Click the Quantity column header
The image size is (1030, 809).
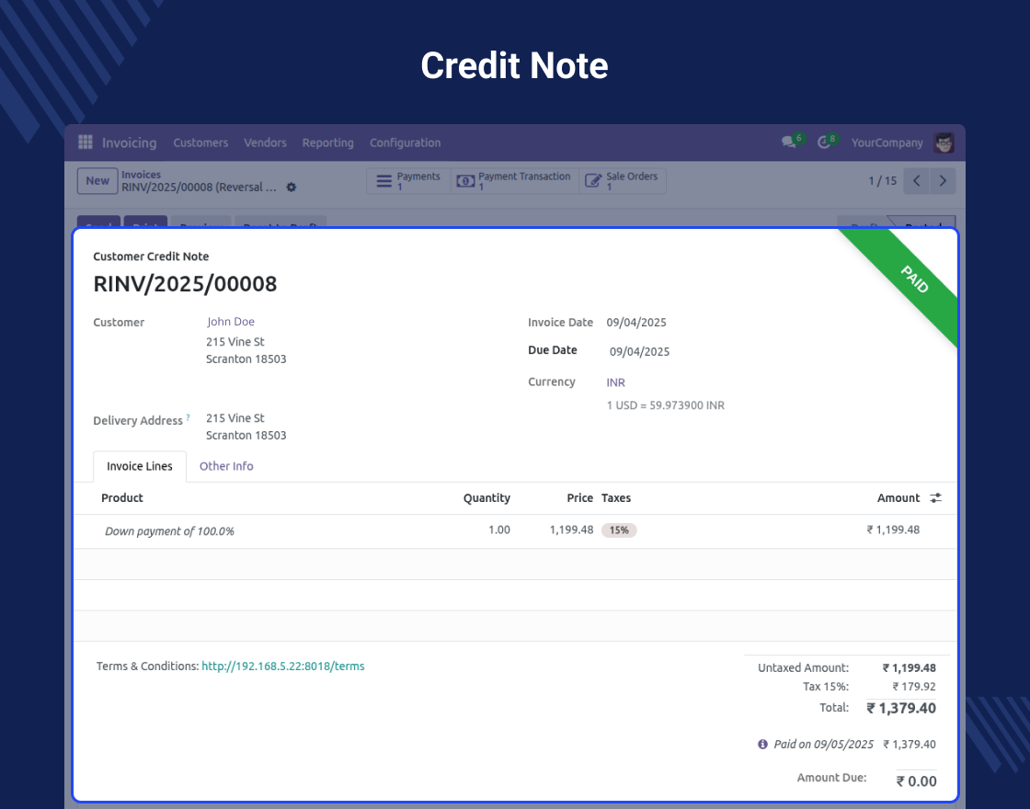click(x=486, y=497)
